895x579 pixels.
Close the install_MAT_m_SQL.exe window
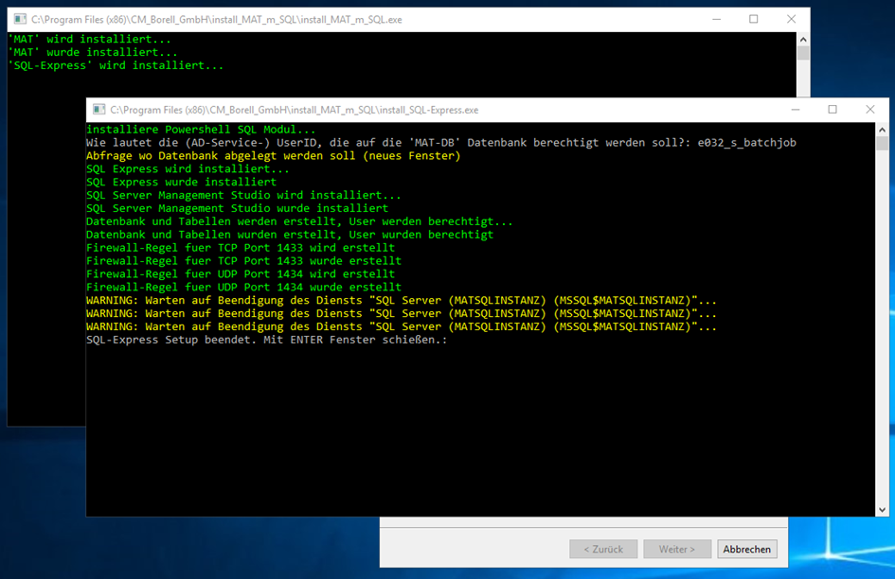point(791,20)
